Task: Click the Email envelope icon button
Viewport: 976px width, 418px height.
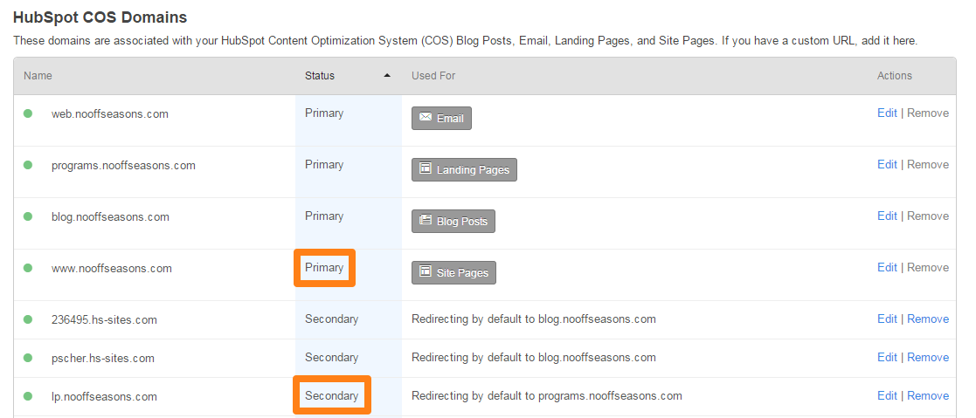Action: click(x=426, y=118)
